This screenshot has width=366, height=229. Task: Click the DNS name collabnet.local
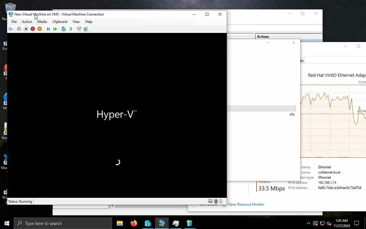[329, 172]
